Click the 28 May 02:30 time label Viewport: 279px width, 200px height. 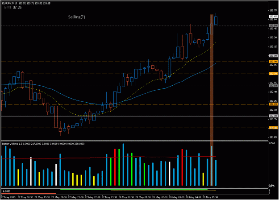coord(160,197)
